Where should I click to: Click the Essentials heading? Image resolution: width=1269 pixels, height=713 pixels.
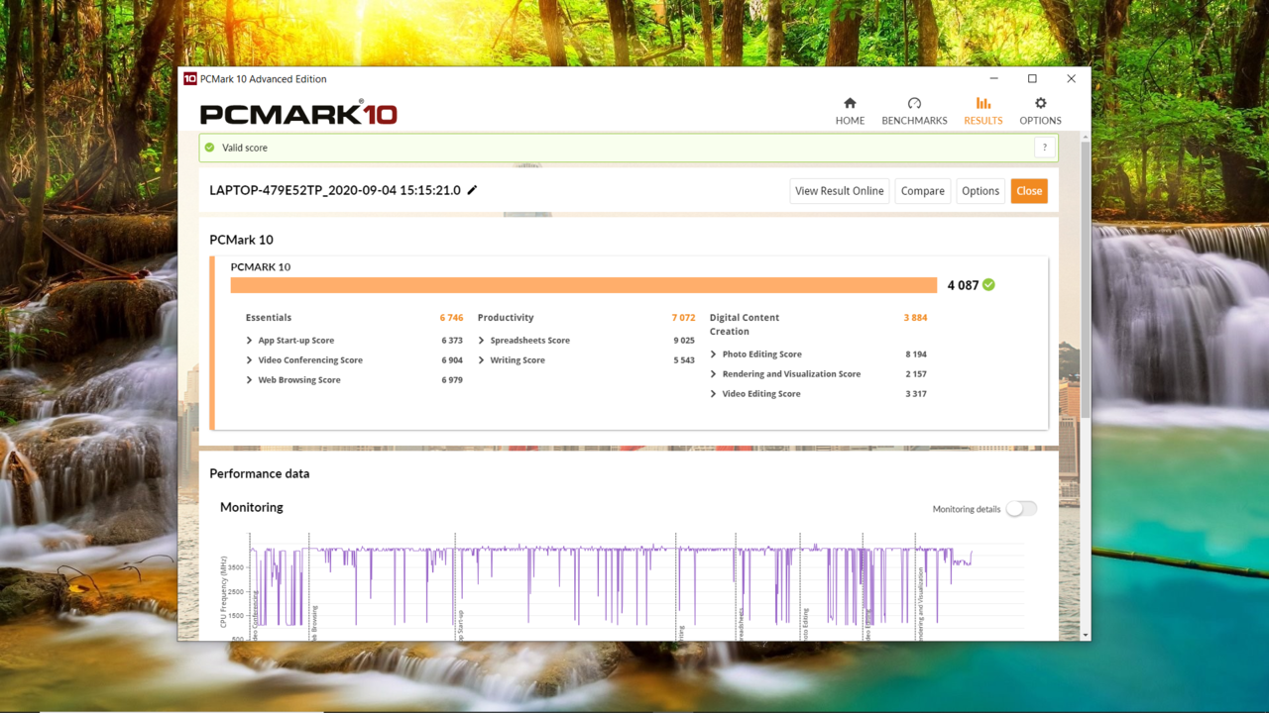[x=269, y=318]
